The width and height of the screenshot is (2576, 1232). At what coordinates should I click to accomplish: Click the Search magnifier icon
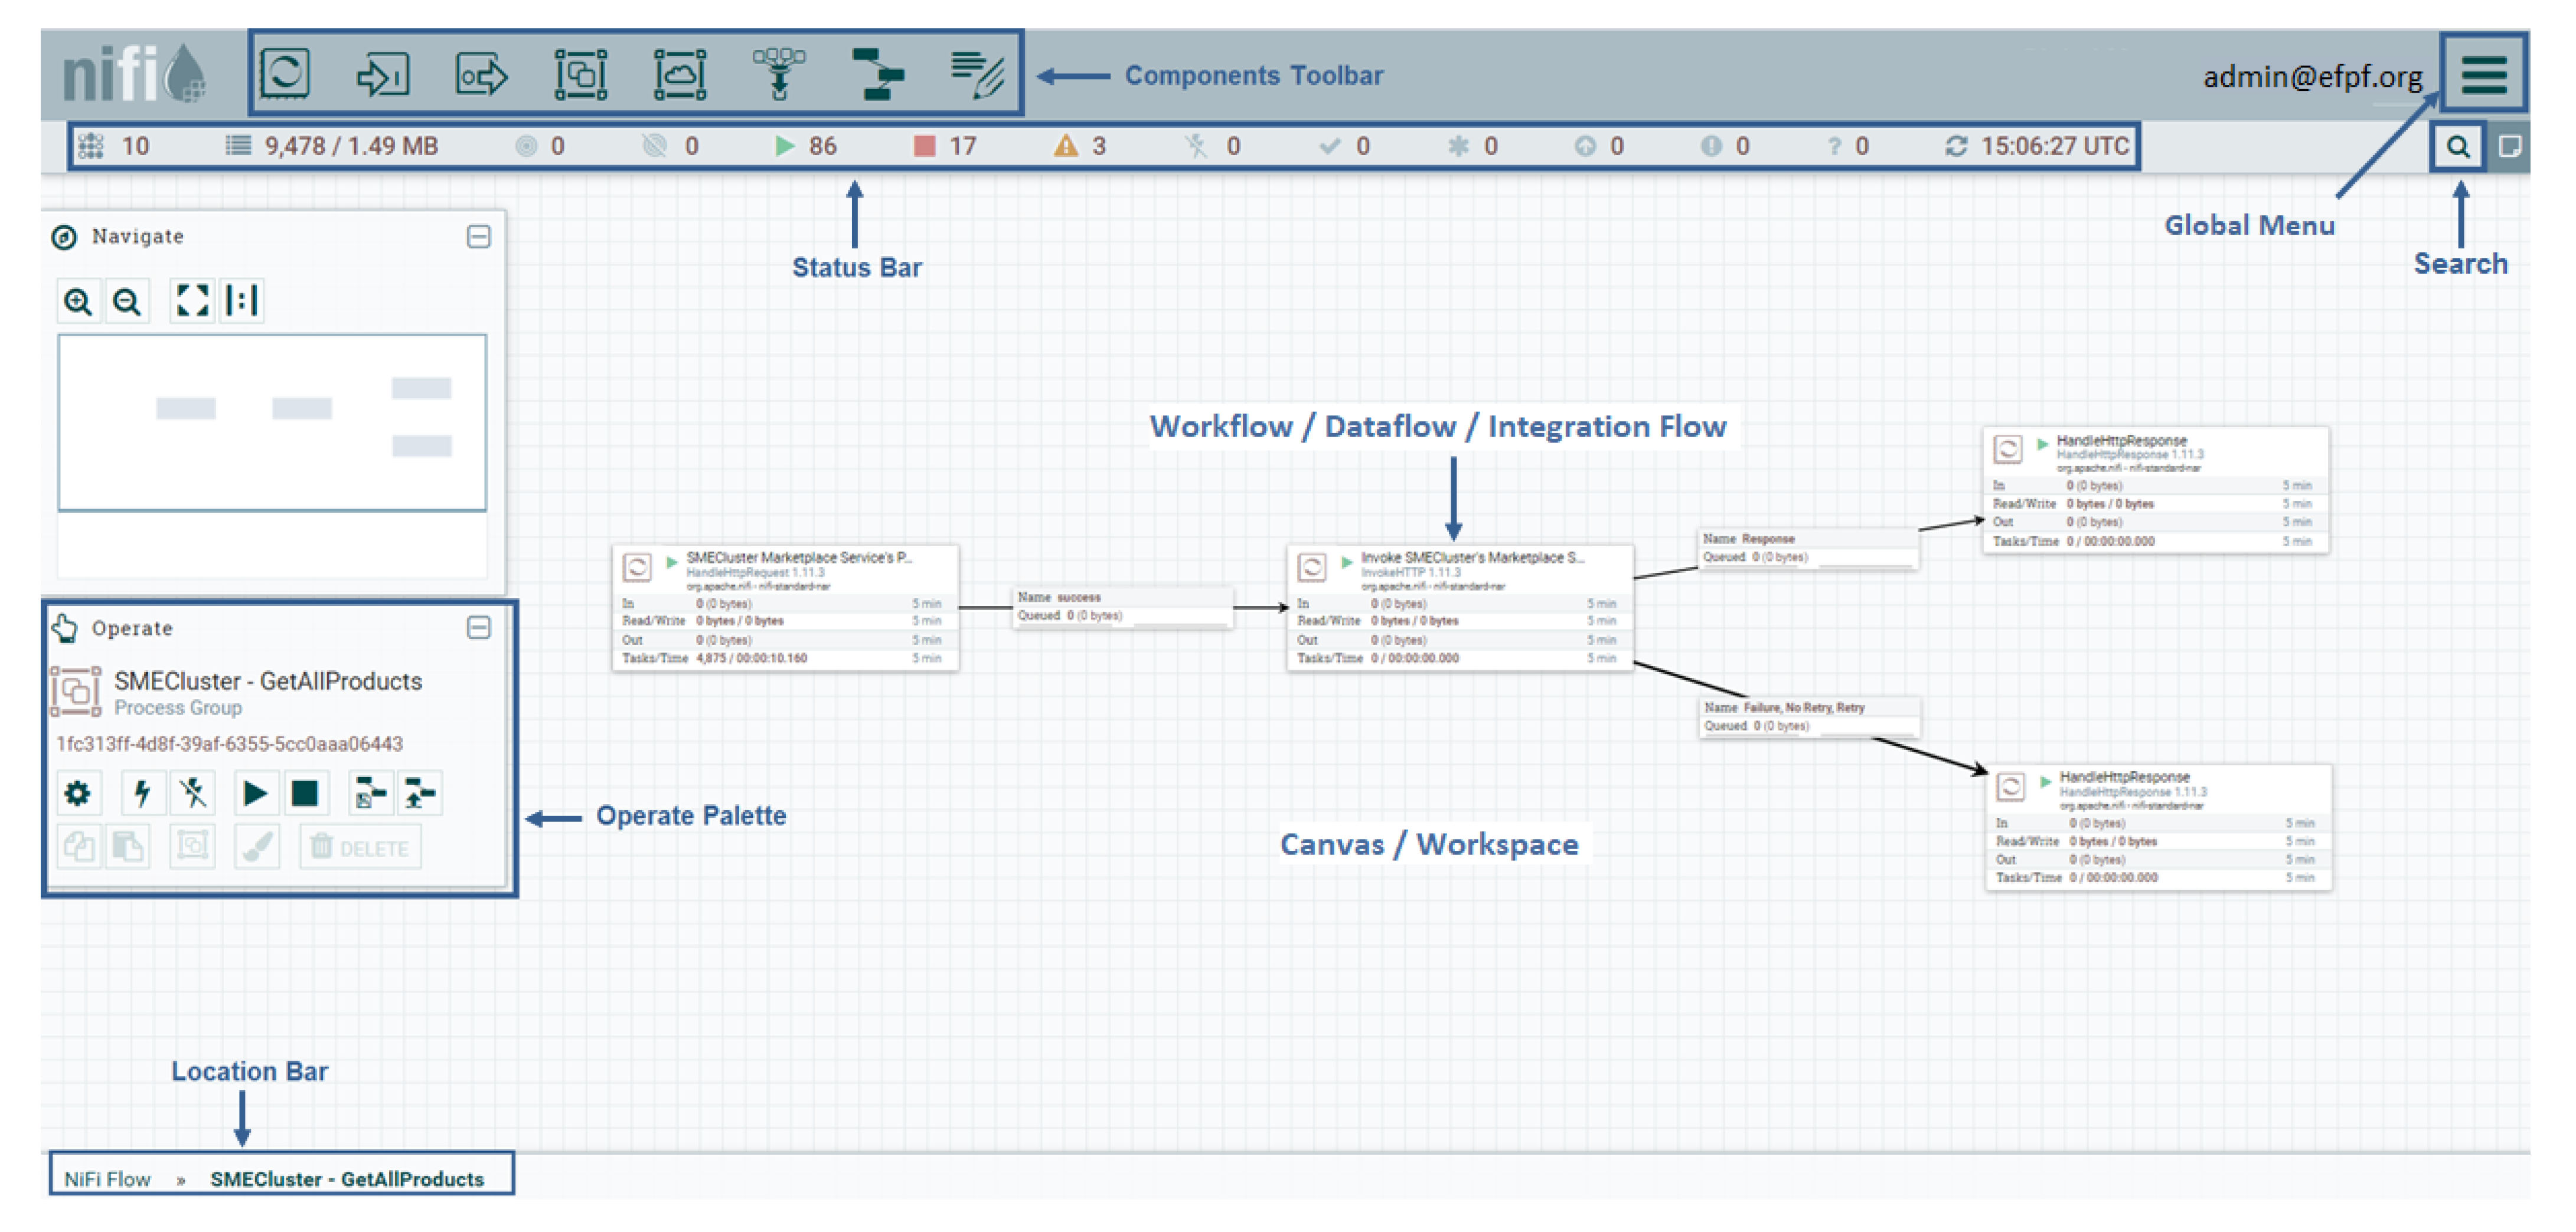tap(2457, 147)
